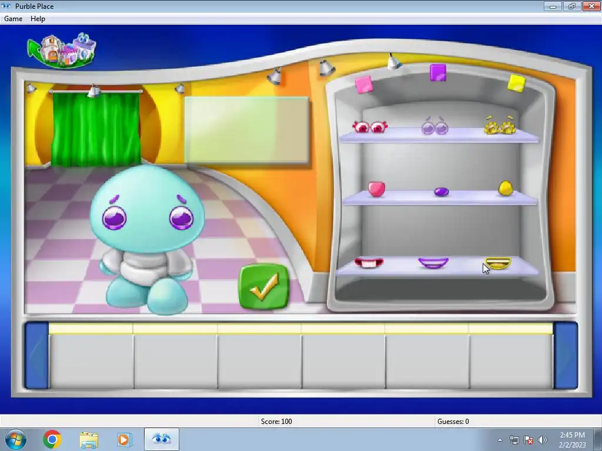Click the network icon in system tray
Screen dimensions: 602x451
514,440
